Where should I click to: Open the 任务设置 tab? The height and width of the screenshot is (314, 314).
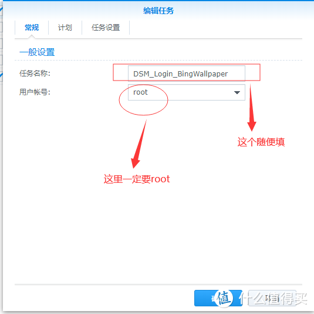[x=106, y=28]
